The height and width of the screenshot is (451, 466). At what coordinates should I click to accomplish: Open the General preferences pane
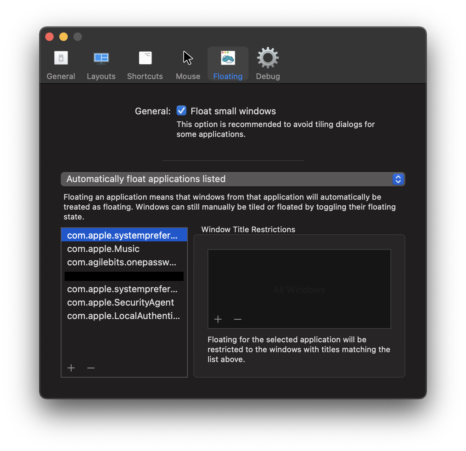click(x=61, y=65)
